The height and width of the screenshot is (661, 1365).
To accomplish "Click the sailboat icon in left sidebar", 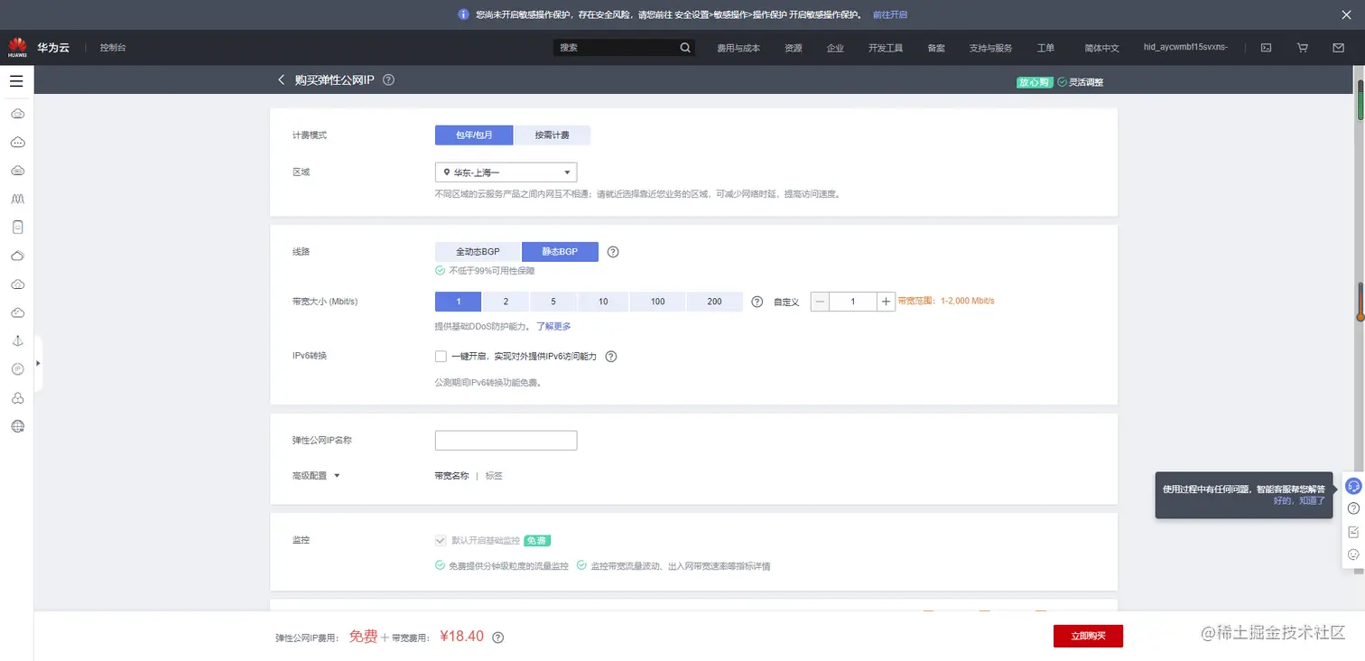I will click(x=17, y=340).
